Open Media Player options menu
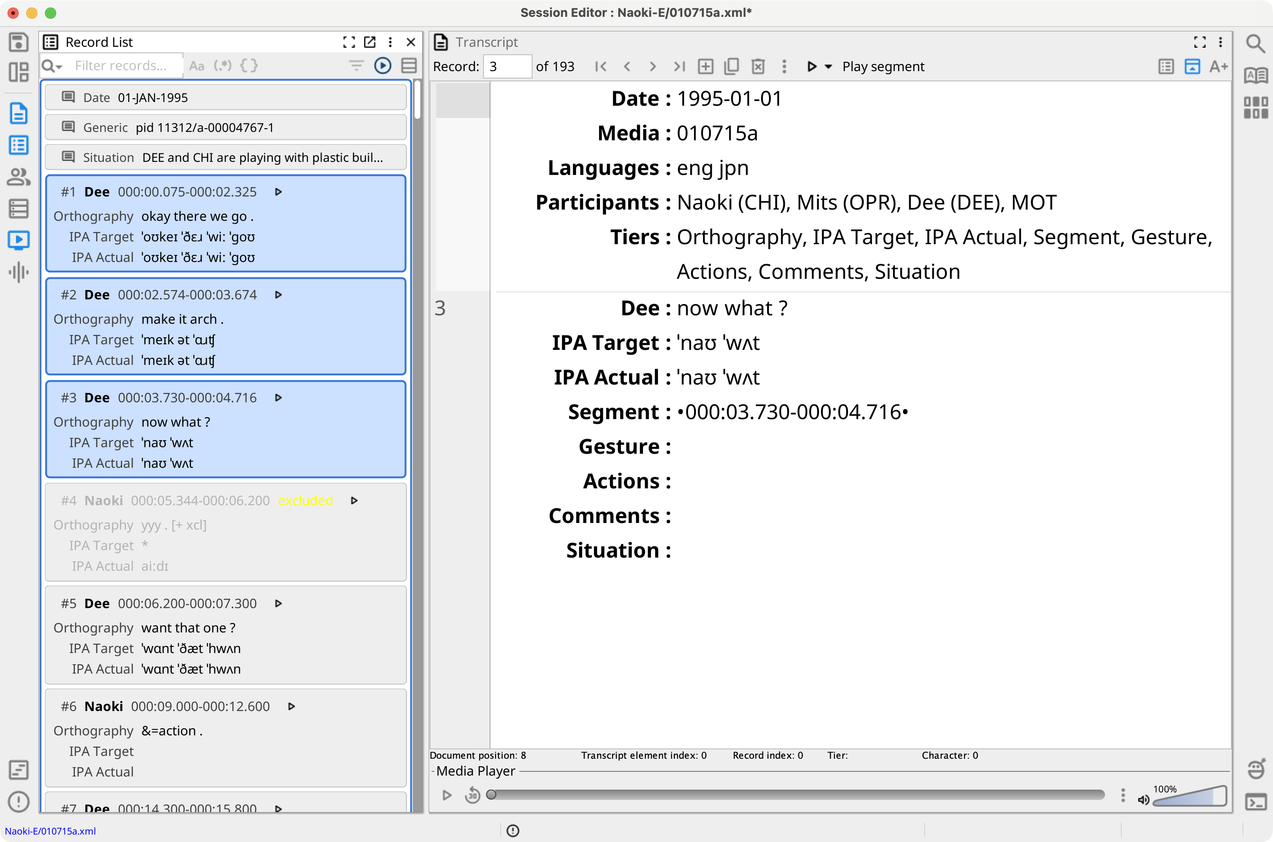This screenshot has height=842, width=1273. (x=1123, y=795)
